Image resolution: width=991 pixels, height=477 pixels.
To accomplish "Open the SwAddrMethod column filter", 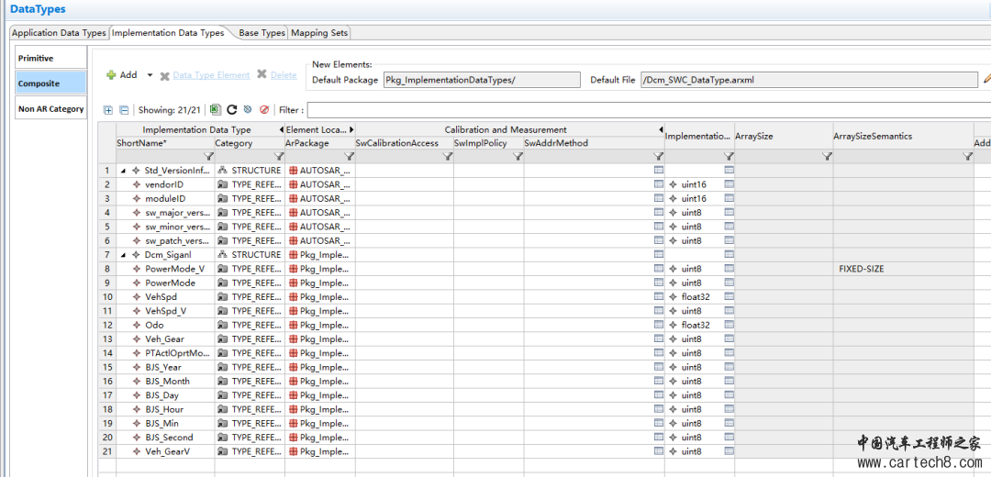I will click(658, 156).
